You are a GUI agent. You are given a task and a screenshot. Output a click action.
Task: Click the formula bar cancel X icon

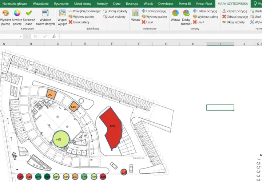pos(35,36)
